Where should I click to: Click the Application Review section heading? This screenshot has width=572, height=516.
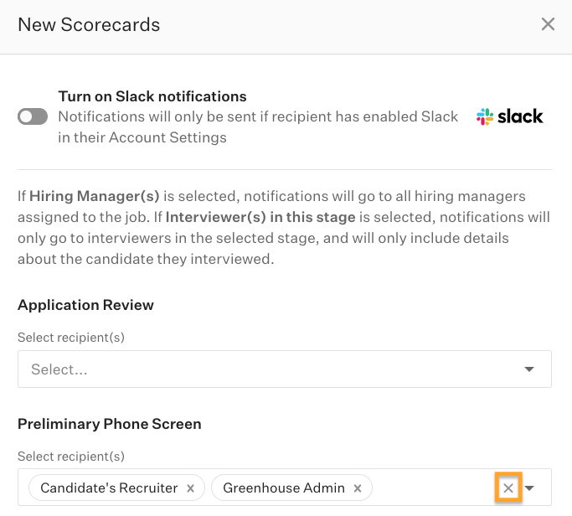pyautogui.click(x=85, y=305)
